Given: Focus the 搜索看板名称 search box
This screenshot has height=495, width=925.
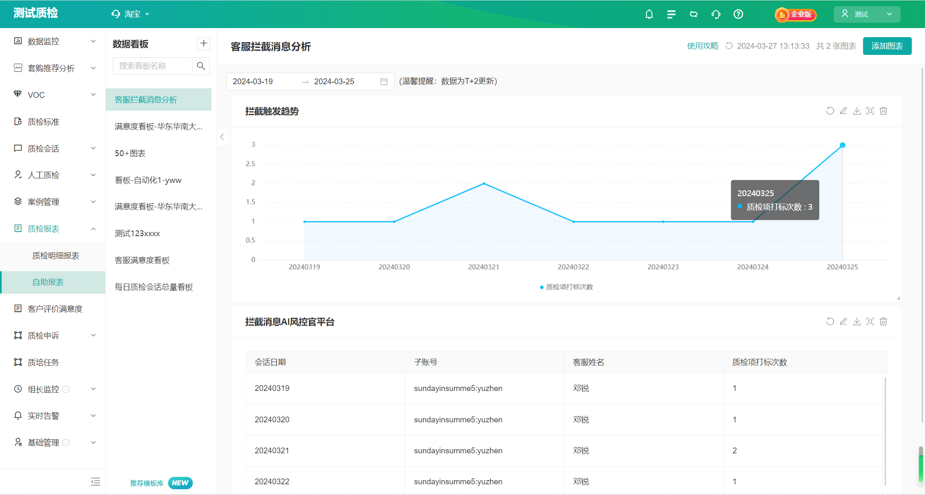Looking at the screenshot, I should [152, 66].
